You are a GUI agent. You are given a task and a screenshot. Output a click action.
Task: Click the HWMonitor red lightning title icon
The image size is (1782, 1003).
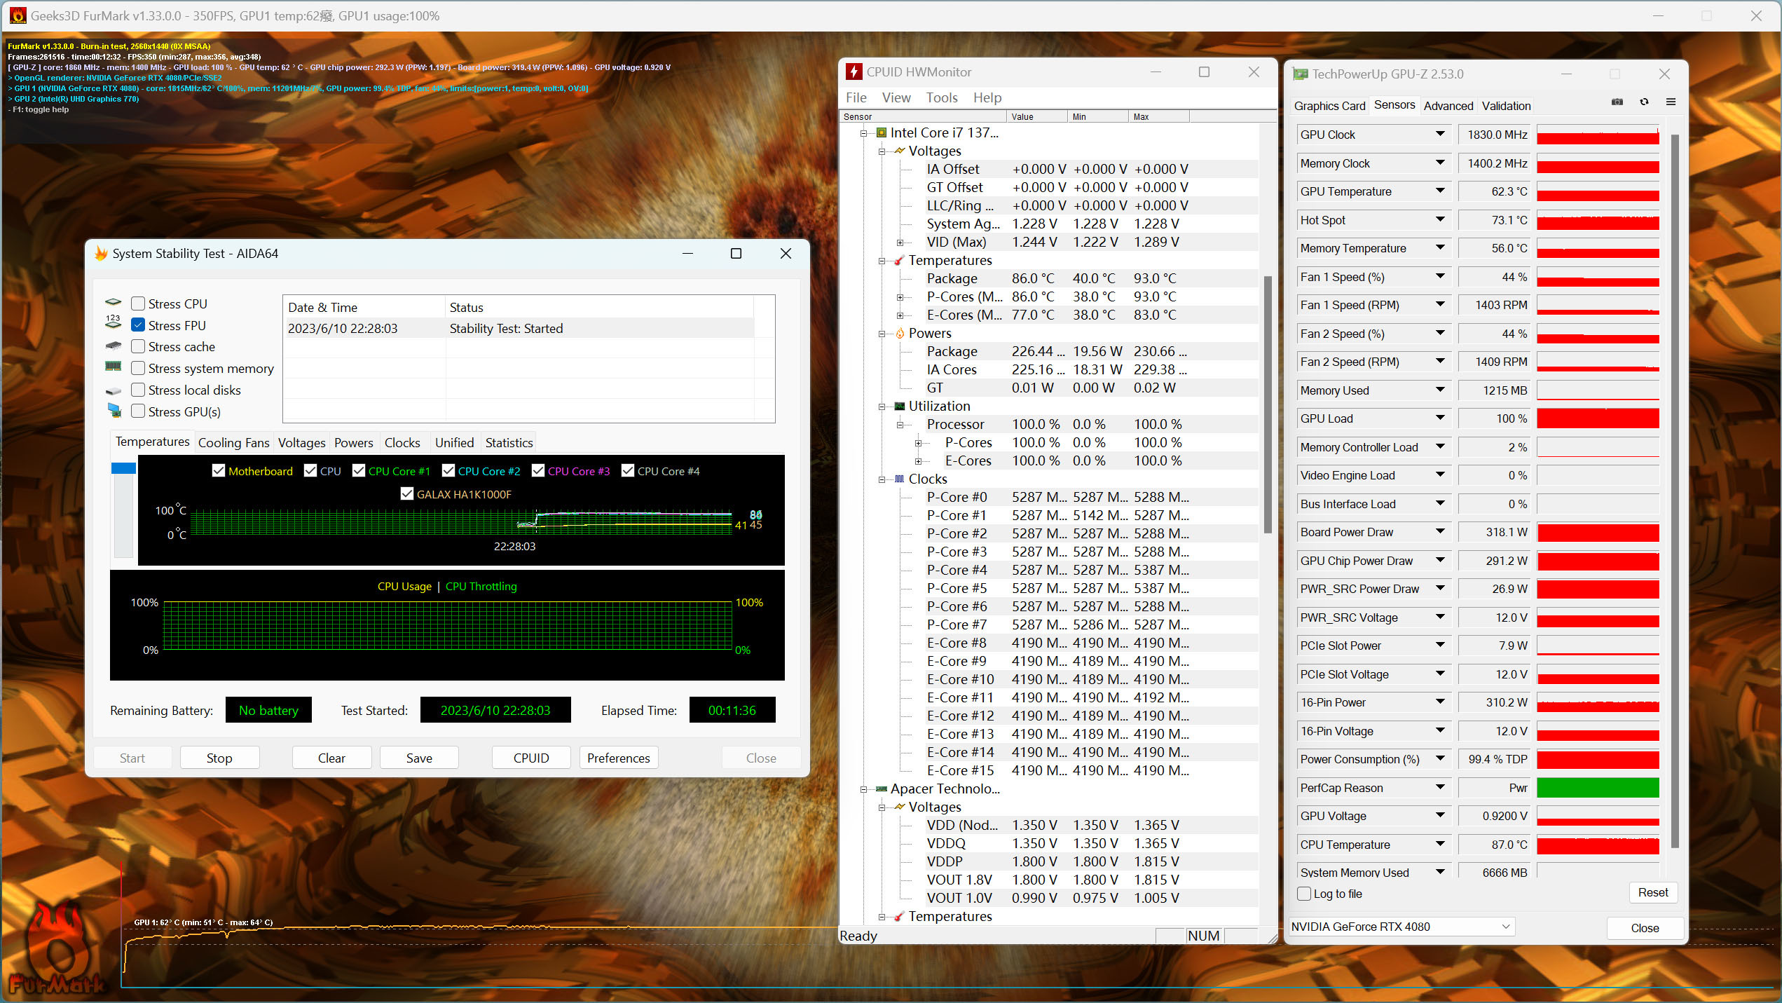point(854,72)
